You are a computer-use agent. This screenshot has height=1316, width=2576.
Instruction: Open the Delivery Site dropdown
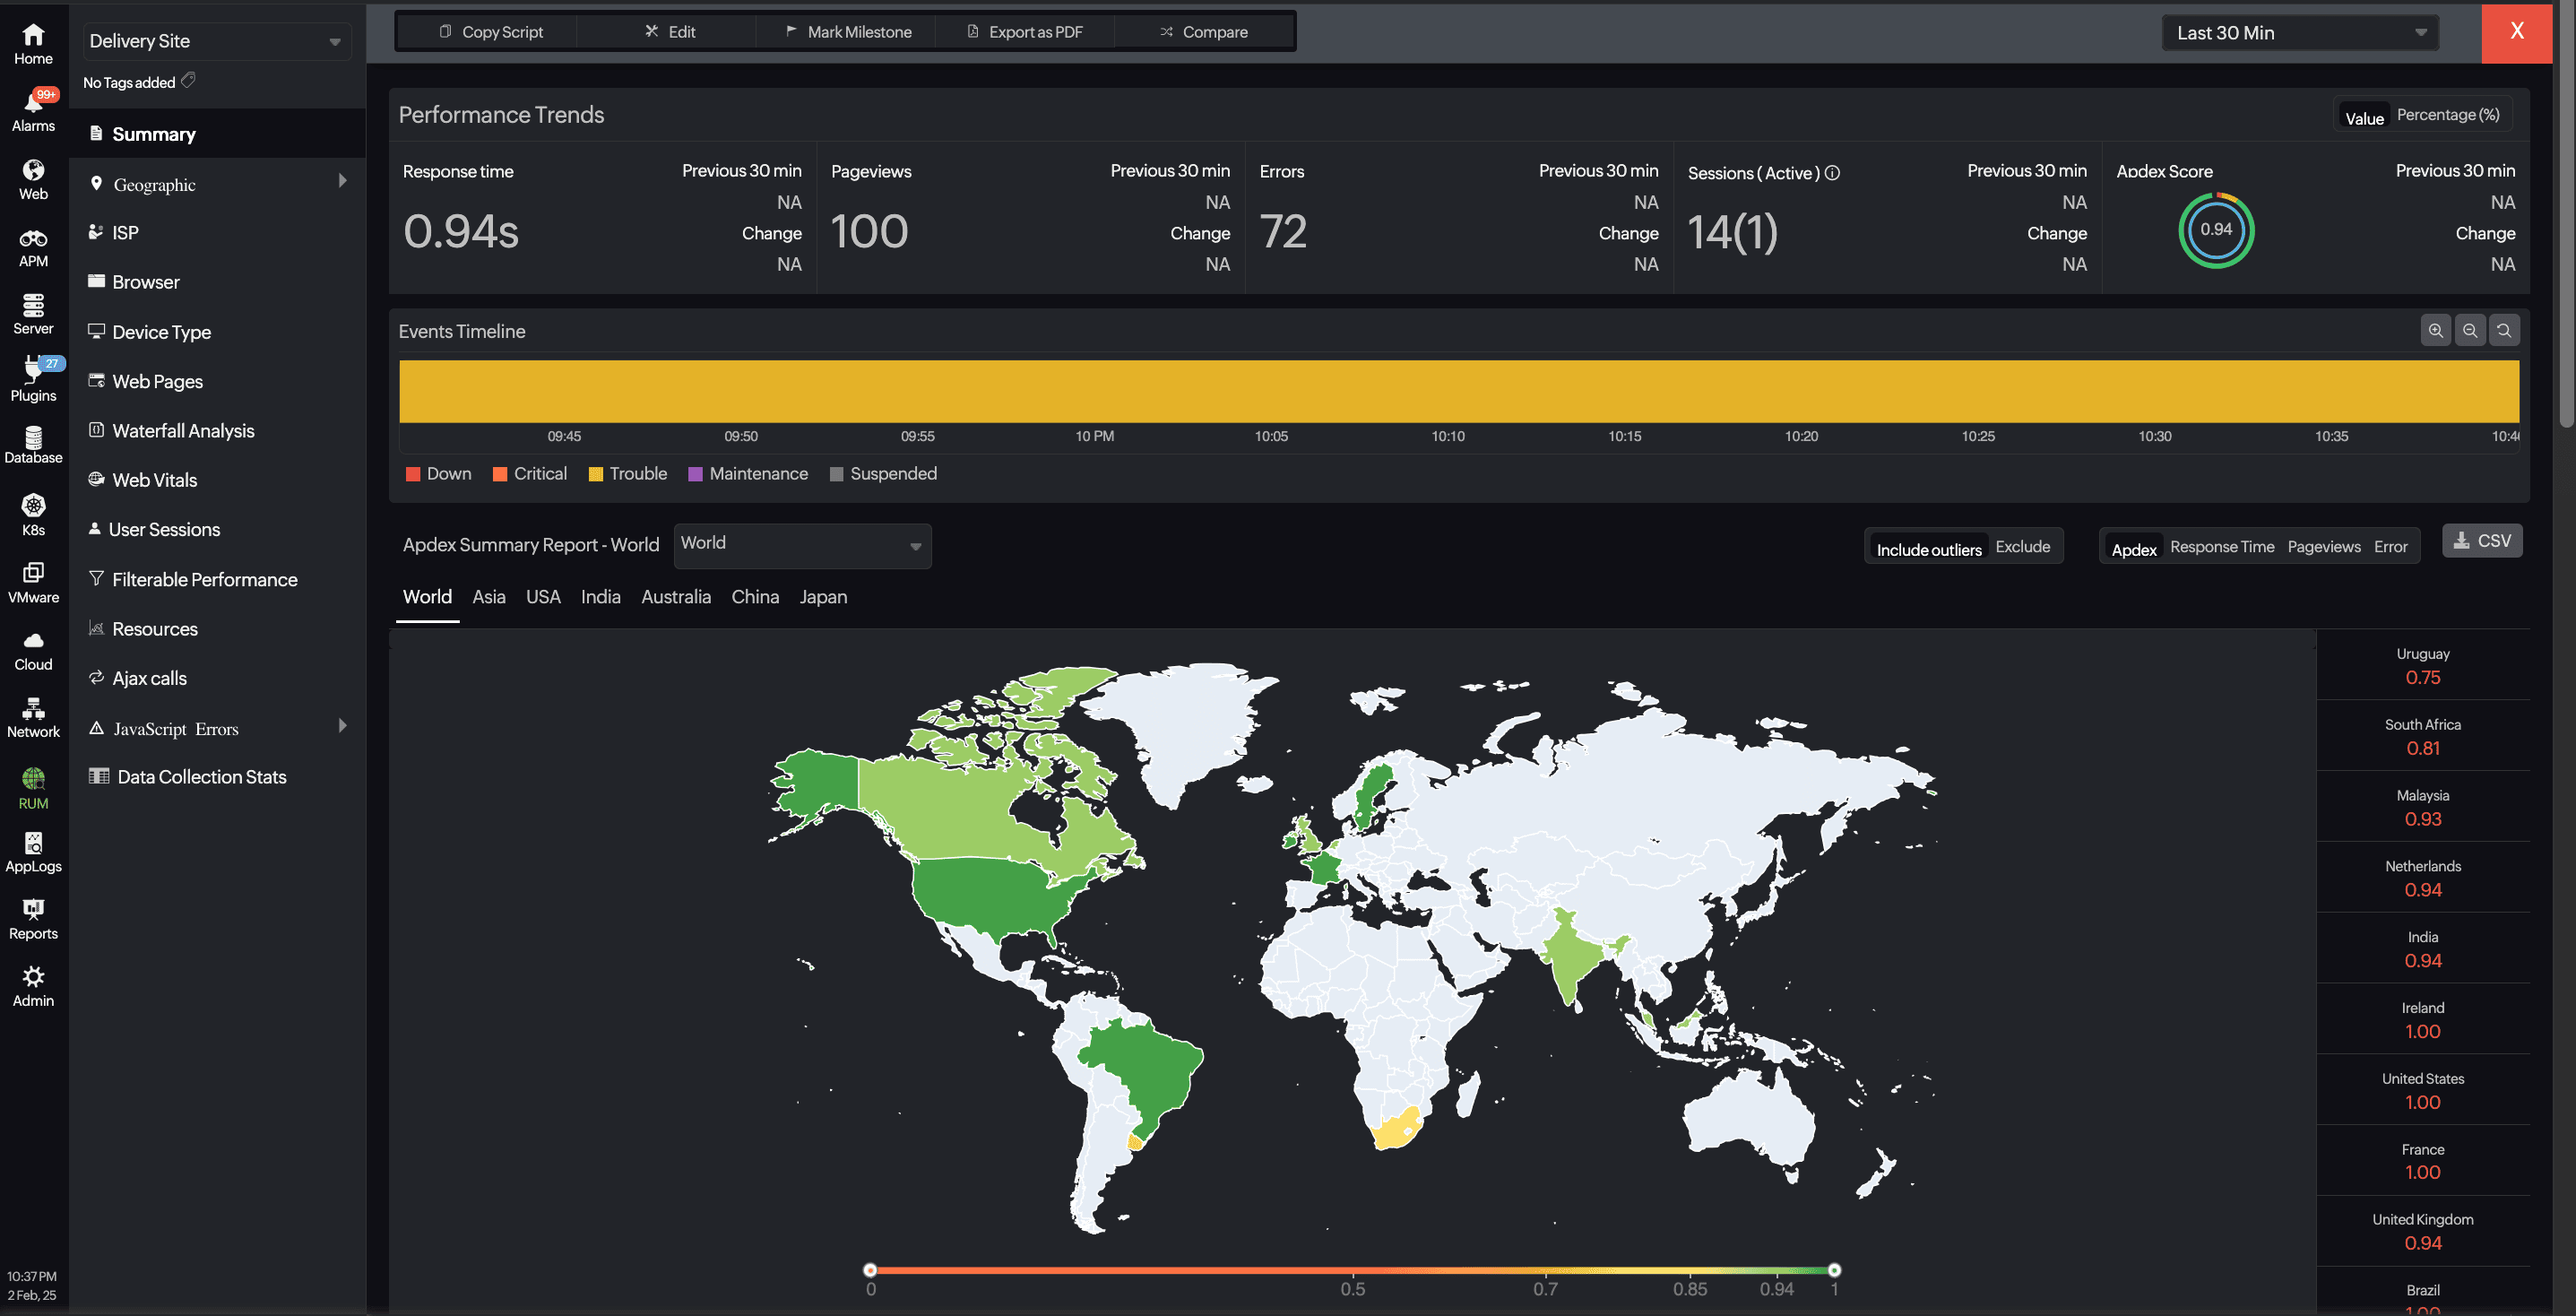(x=216, y=41)
